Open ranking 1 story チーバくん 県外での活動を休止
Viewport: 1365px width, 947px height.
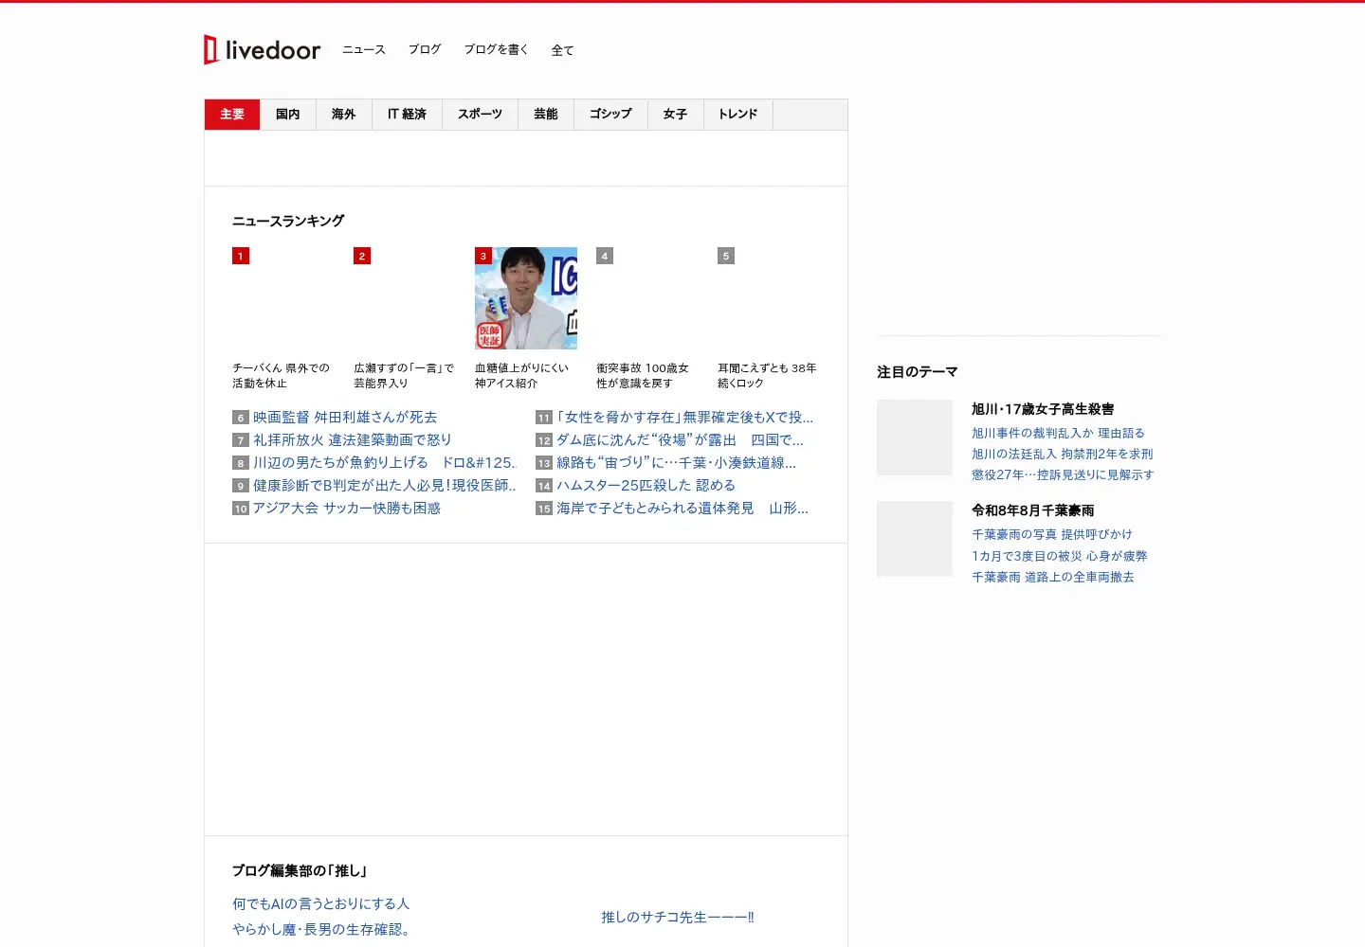(x=282, y=376)
